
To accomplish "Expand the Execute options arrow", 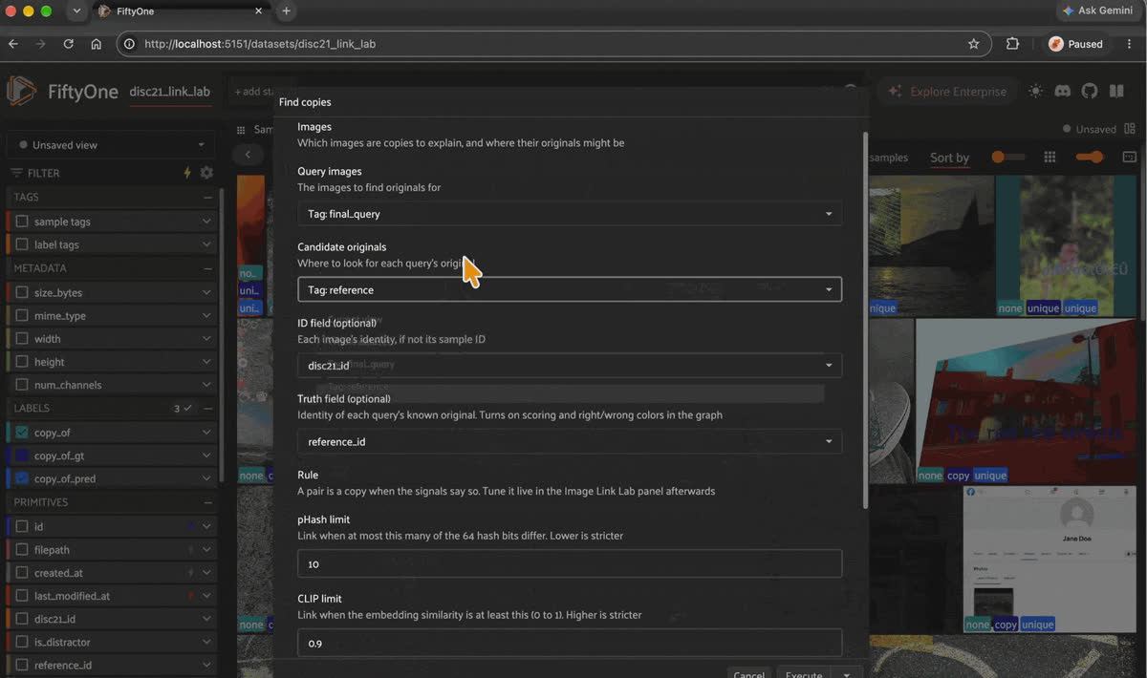I will click(x=847, y=675).
